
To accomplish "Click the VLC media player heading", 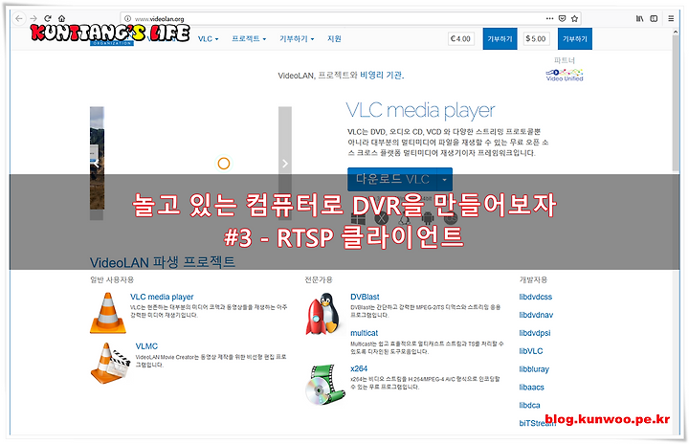I will [x=420, y=110].
